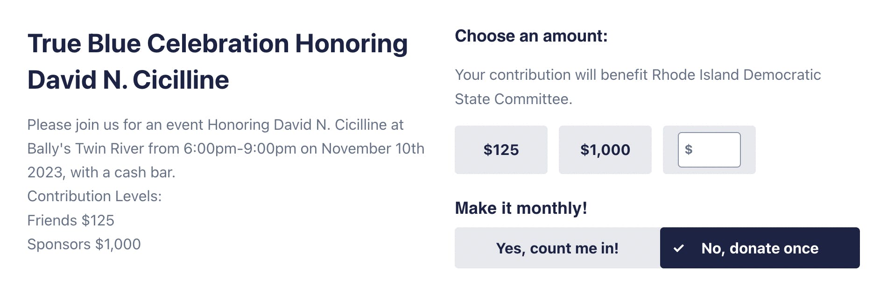This screenshot has height=295, width=873.
Task: Click the checkmark icon on donate once
Action: 679,248
